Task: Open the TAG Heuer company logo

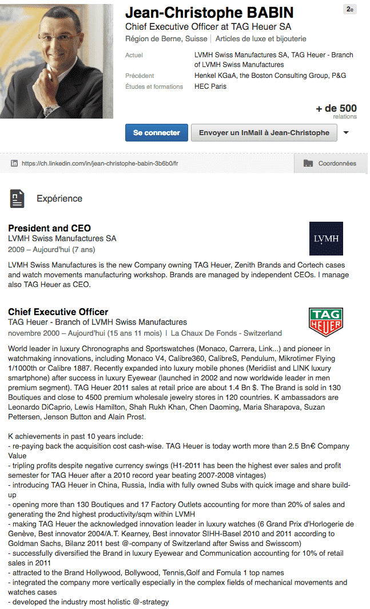Action: [326, 322]
